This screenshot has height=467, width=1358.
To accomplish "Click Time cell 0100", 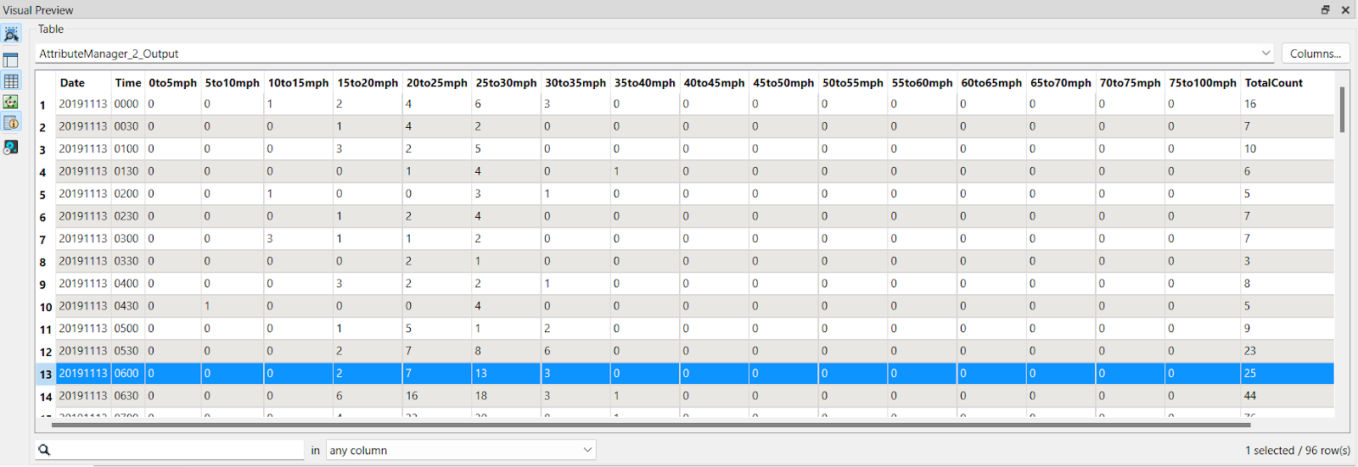I will [128, 148].
